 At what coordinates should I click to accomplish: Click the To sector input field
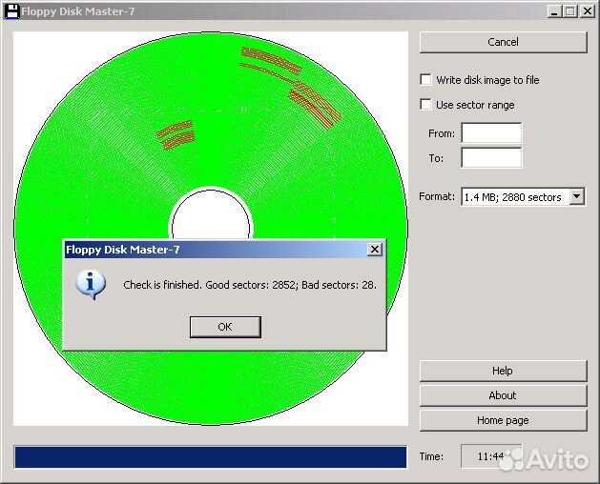click(491, 157)
